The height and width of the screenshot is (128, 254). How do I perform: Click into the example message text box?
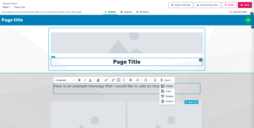(x=127, y=88)
